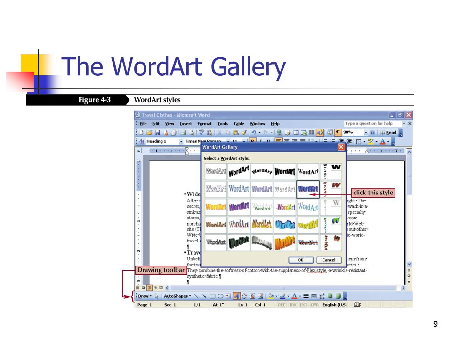Click the Read button in toolbar
Screen dimensions: 452x339
(388, 133)
